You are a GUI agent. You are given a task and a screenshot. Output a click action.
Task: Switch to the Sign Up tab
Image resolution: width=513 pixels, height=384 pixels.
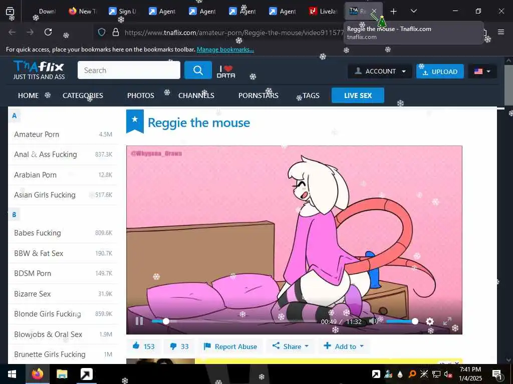(122, 11)
